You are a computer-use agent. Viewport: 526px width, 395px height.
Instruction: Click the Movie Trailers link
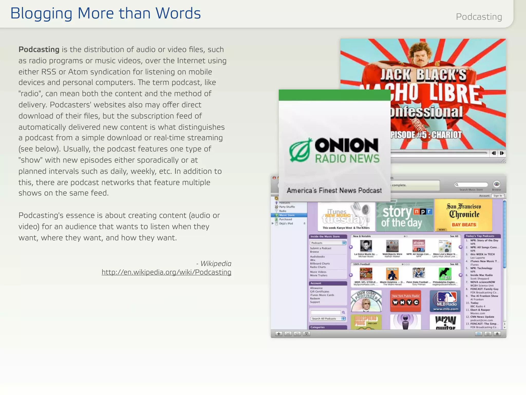[318, 275]
